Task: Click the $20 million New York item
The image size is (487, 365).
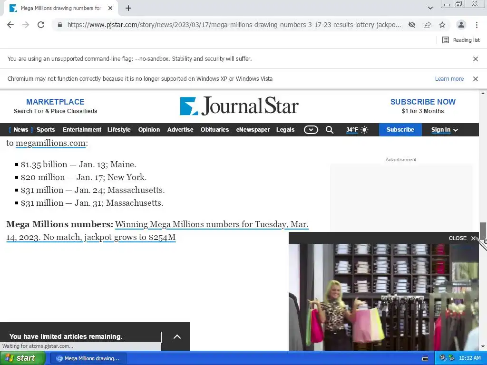Action: coord(84,177)
